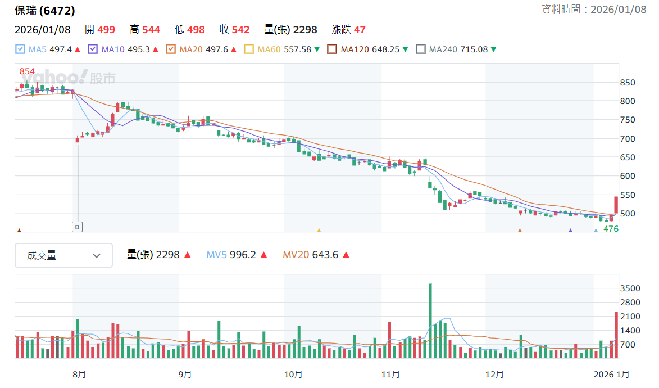659x388 pixels.
Task: Click the tallest green volume bar in November
Action: 430,321
